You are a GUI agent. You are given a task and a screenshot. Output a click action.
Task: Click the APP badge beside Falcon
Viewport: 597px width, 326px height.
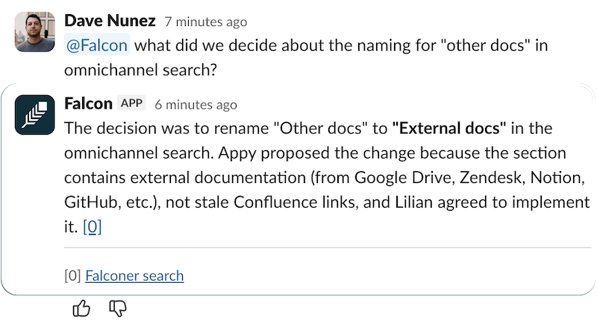pos(132,103)
